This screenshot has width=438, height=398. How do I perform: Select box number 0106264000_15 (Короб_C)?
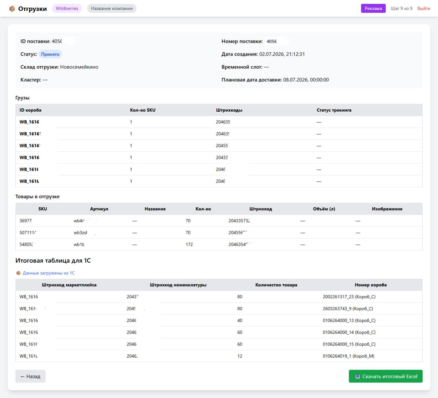tap(349, 344)
